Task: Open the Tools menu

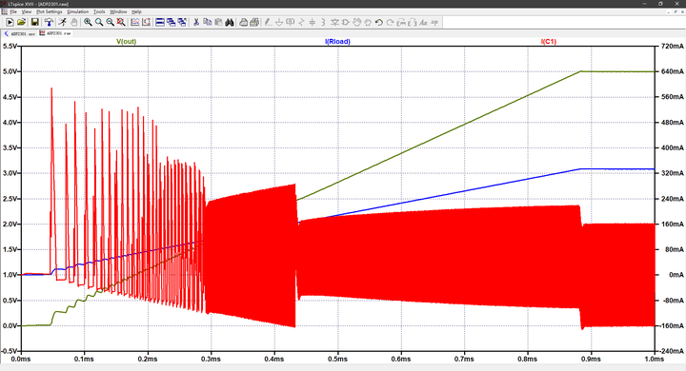Action: click(x=99, y=11)
